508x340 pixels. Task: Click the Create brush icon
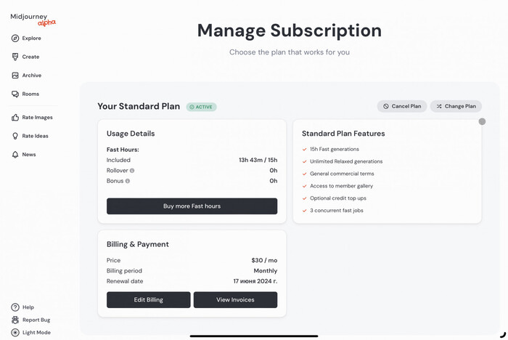15,57
